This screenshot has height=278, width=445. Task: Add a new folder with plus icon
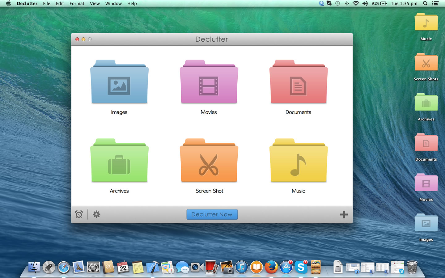click(x=344, y=214)
